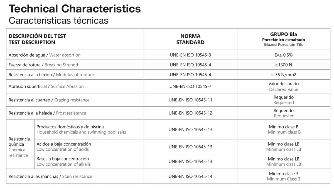Select the UNE-EN ISO 10545-3 cell
This screenshot has height=188, width=334.
click(x=190, y=55)
